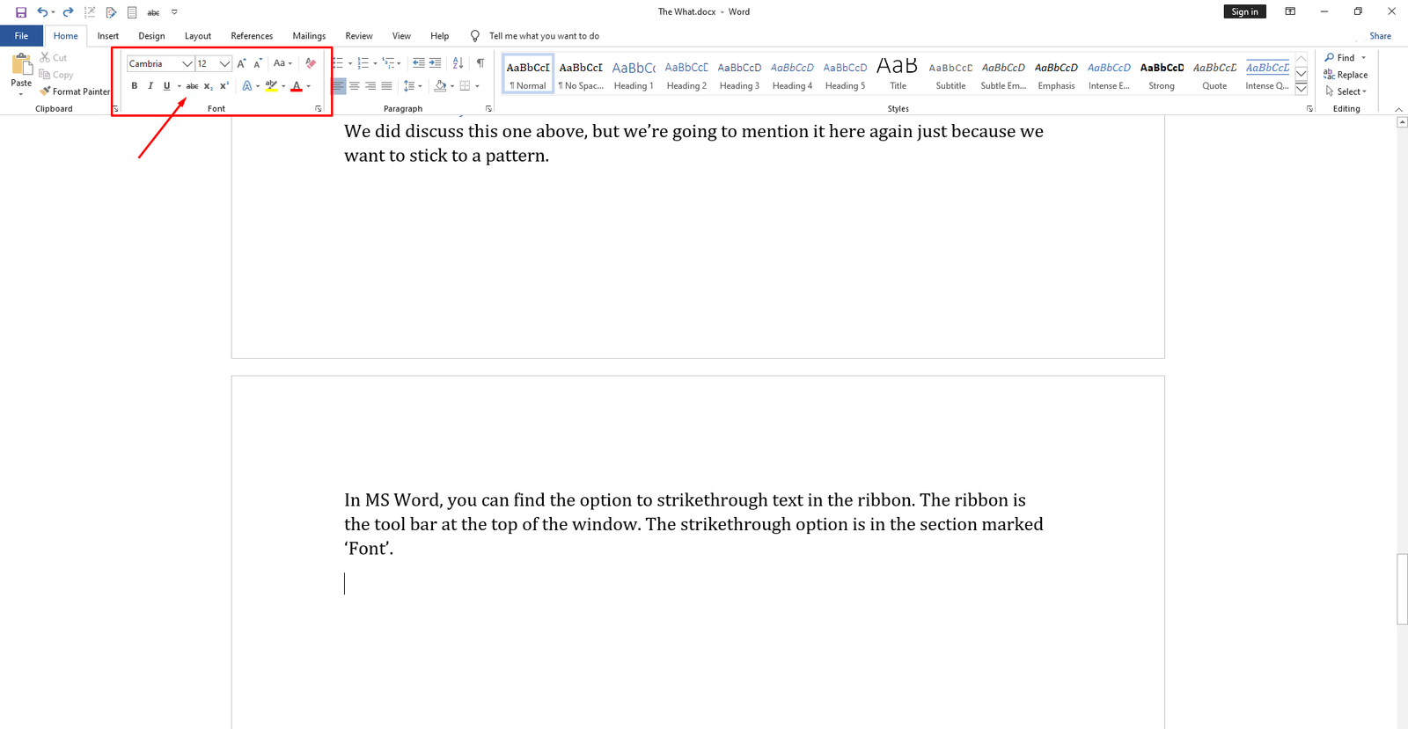This screenshot has width=1408, height=729.
Task: Sort text with A-Z icon
Action: tap(458, 63)
